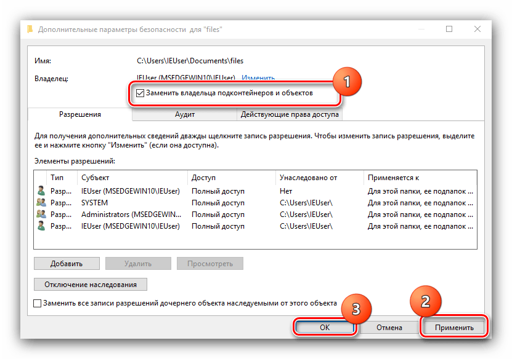512x359 pixels.
Task: Click the Отмена button
Action: (x=389, y=328)
